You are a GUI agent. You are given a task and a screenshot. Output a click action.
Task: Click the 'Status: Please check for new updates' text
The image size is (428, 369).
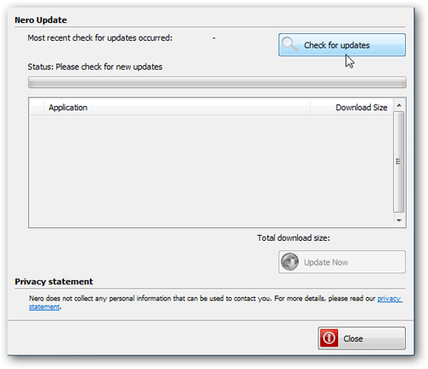pos(95,67)
